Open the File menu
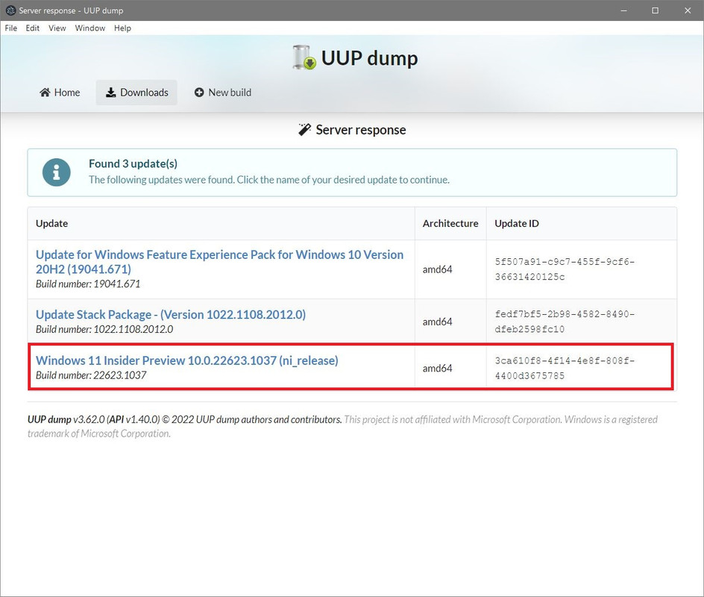Screen dimensions: 704x597 pos(10,28)
